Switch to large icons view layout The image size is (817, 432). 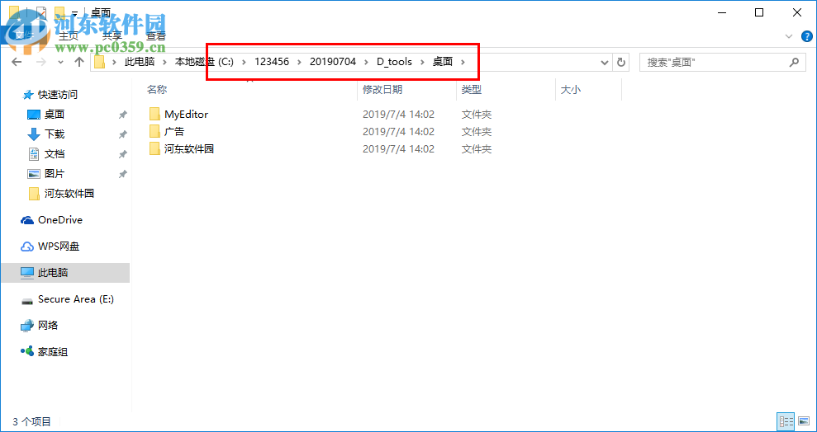tap(804, 421)
